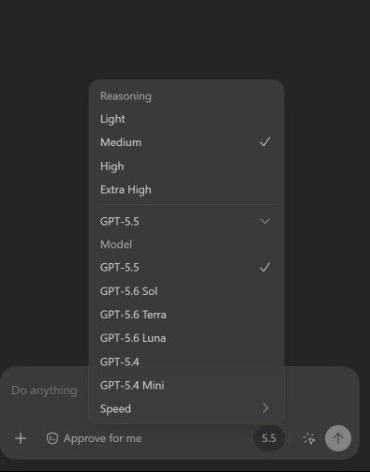The image size is (370, 472).
Task: Collapse the GPT-5.5 model section chevron
Action: 265,221
